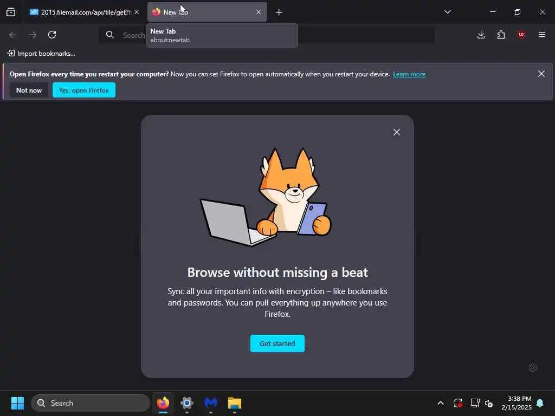Click the muted volume tray icon
Screen dimensions: 555x416
[x=489, y=403]
